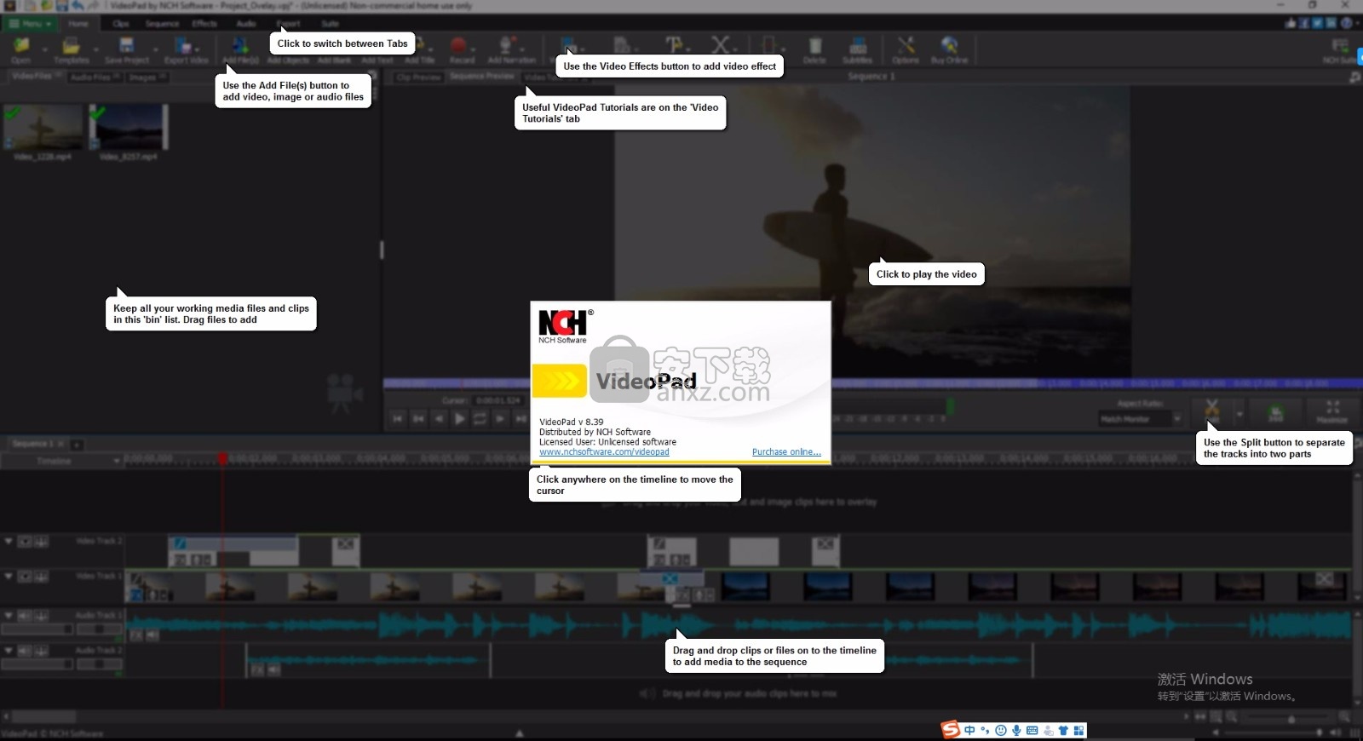Toggle the lock button on Video Track 2
The width and height of the screenshot is (1363, 741).
[41, 541]
